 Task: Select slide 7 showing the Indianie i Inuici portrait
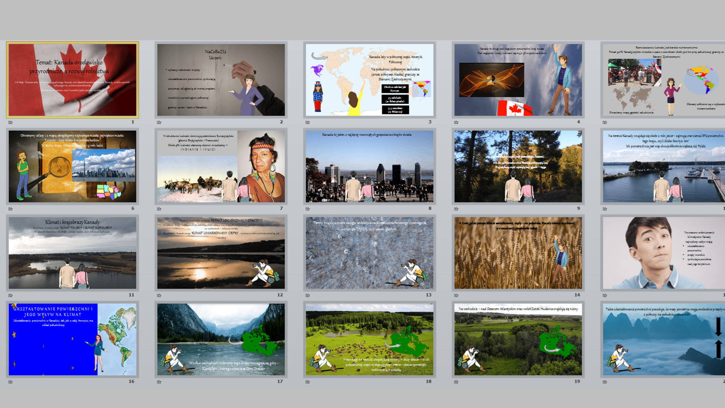point(221,166)
